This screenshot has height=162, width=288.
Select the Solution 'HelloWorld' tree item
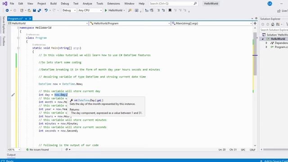(275, 35)
